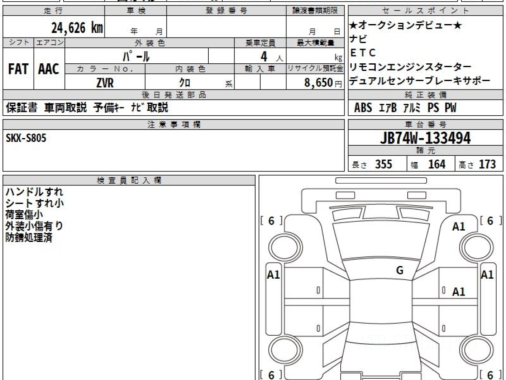Click the リサイクル預託金 header
This screenshot has height=380, width=506.
315,69
